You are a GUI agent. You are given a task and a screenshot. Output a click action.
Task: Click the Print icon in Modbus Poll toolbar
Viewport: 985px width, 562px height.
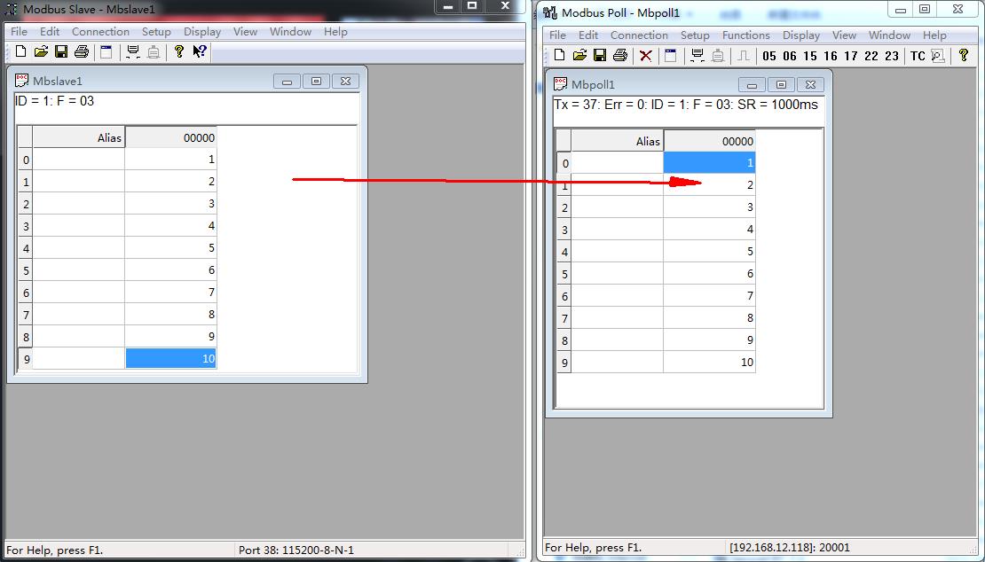[x=619, y=56]
